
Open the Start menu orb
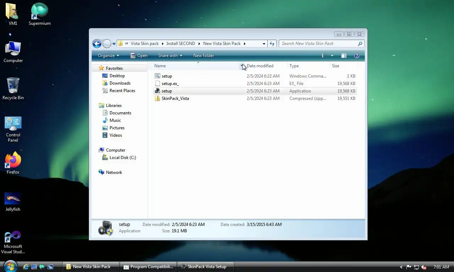pyautogui.click(x=10, y=266)
